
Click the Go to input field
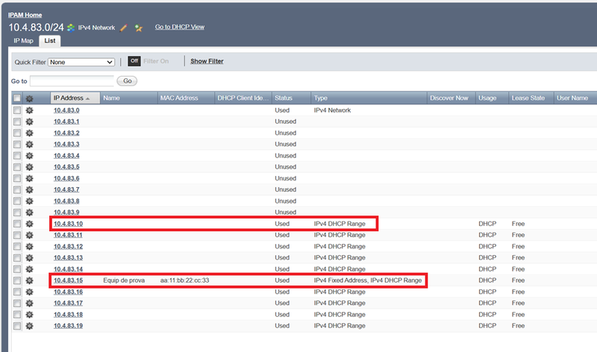tap(72, 81)
